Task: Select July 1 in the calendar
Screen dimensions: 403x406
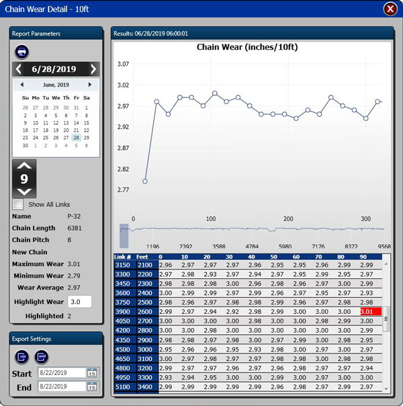Action: click(x=36, y=145)
